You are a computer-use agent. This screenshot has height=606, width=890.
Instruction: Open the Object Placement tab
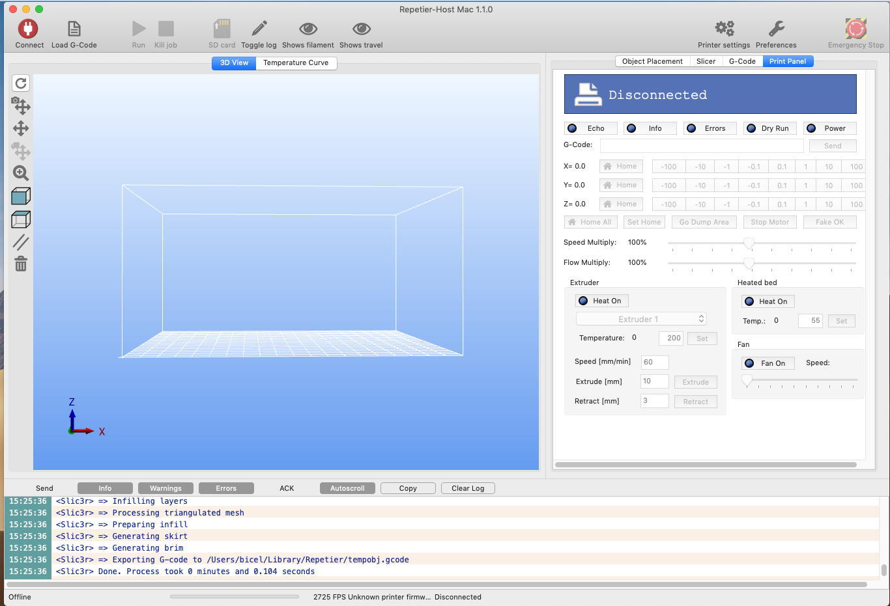click(x=652, y=61)
